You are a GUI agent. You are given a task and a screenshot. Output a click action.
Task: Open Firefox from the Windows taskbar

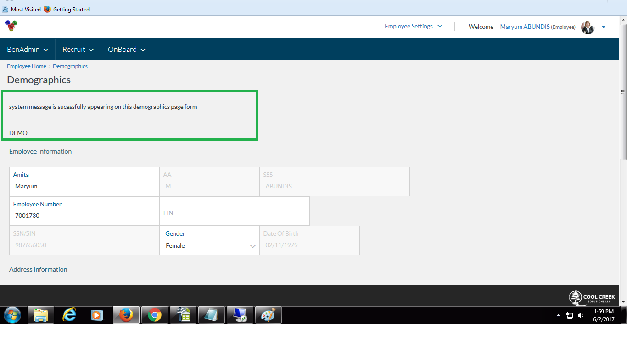pos(126,315)
